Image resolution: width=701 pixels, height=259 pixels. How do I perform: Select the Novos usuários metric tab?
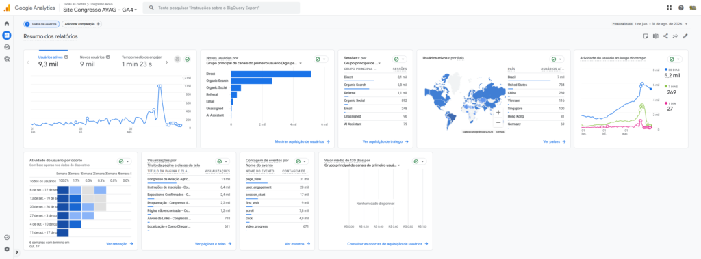pyautogui.click(x=94, y=61)
